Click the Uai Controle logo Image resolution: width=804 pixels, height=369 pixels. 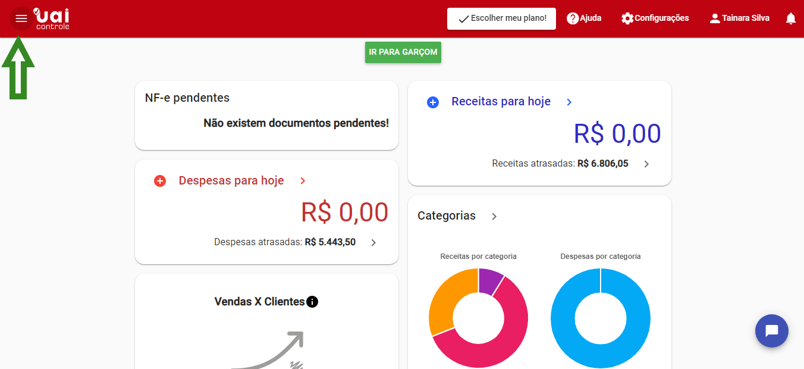(52, 18)
